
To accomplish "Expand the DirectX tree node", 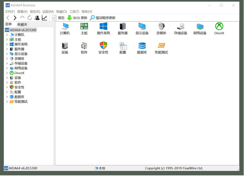I will pos(7,73).
